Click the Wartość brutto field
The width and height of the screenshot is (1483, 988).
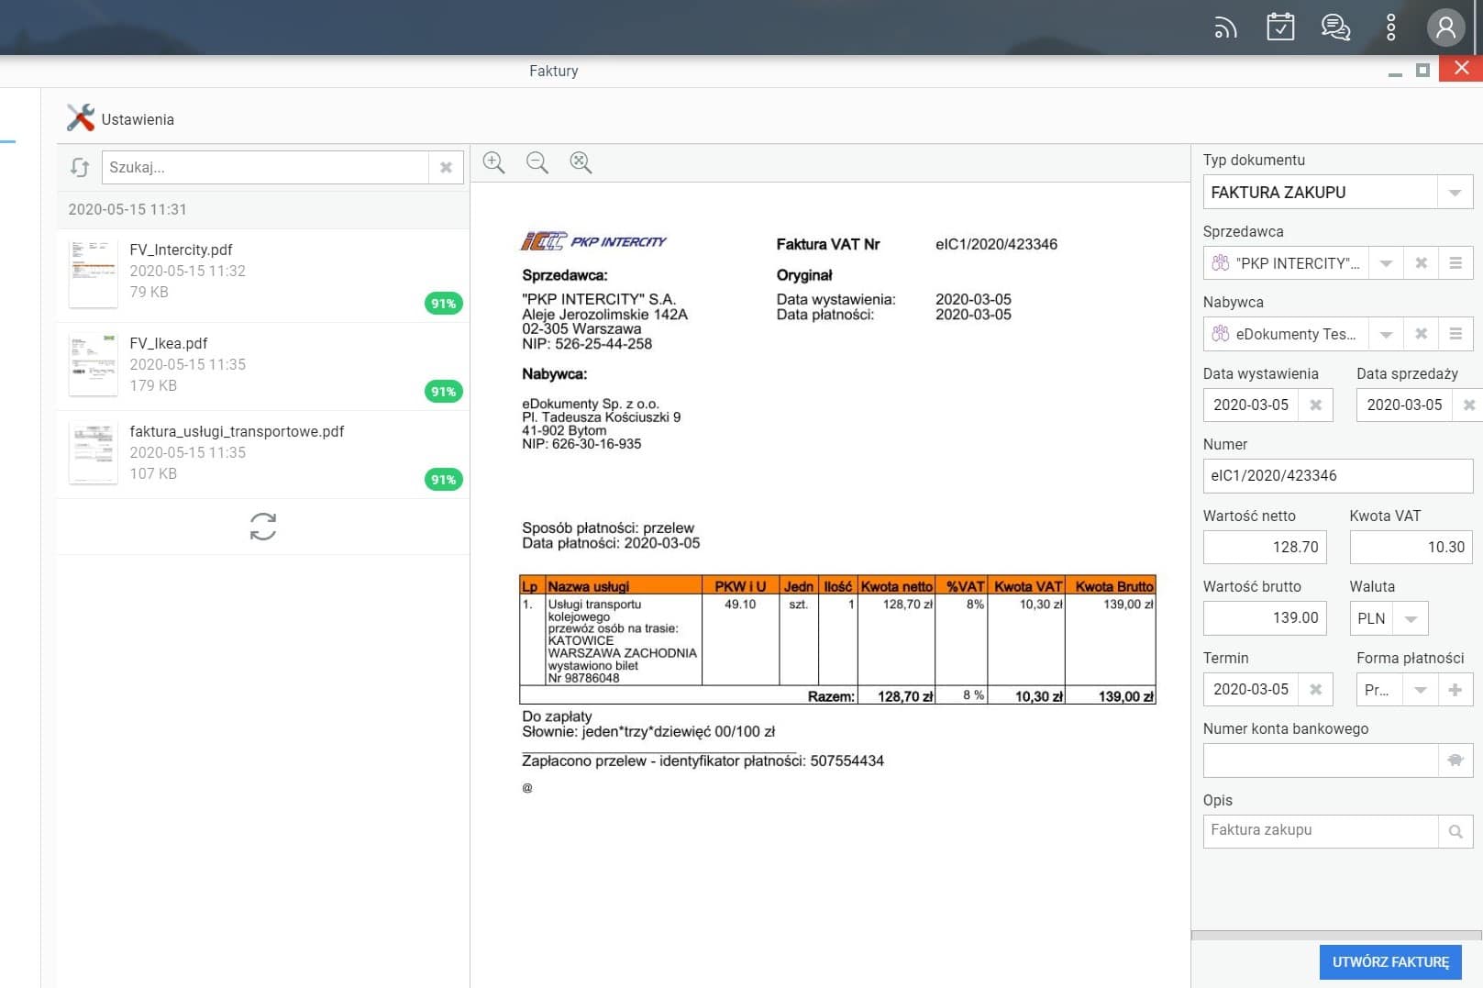click(1265, 617)
